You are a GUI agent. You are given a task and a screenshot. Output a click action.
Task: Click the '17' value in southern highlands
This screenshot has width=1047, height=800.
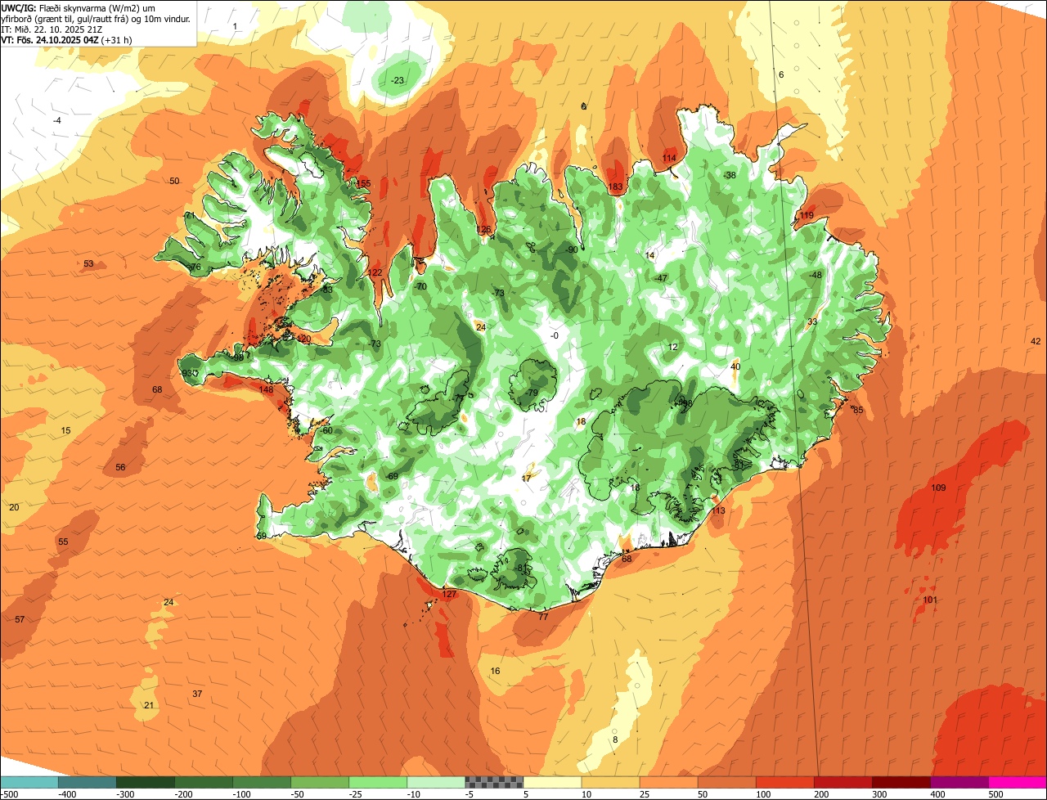(x=527, y=478)
